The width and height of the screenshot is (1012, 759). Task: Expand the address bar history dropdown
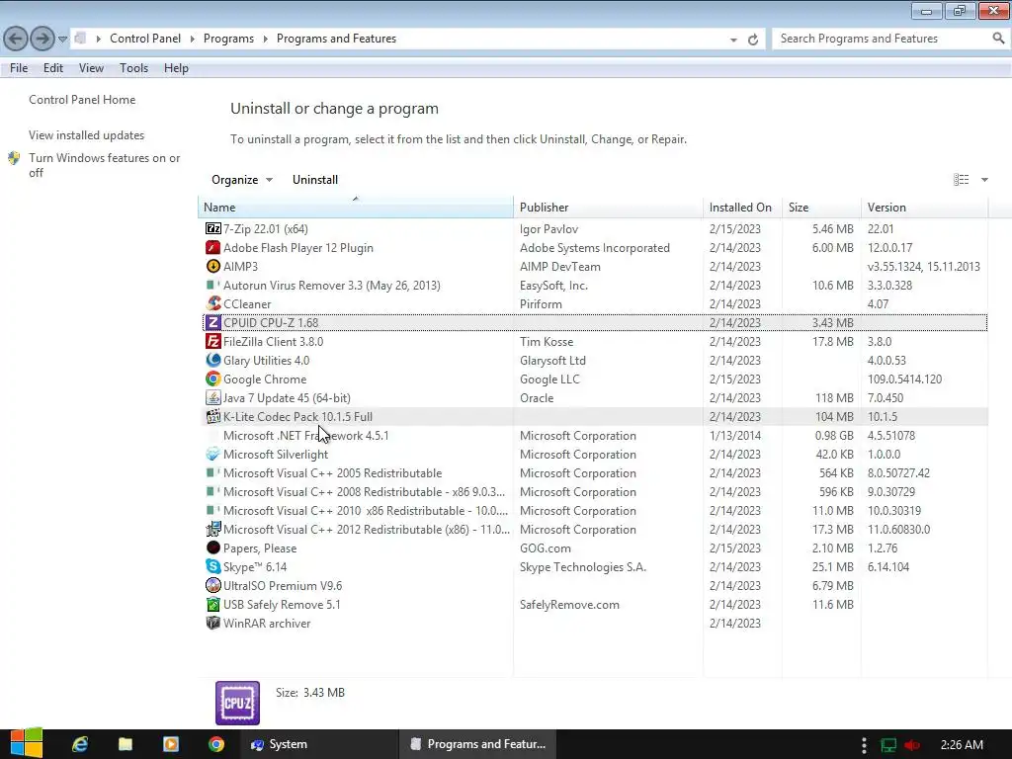(733, 40)
